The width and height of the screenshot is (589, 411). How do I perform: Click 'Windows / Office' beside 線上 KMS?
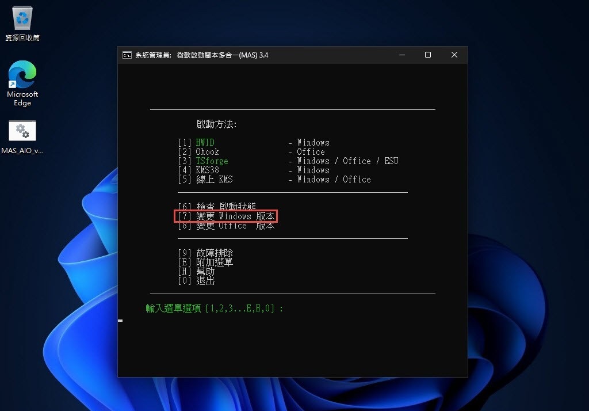point(334,180)
